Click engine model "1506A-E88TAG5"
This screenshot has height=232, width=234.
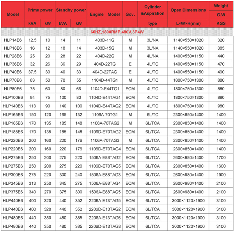(105, 192)
